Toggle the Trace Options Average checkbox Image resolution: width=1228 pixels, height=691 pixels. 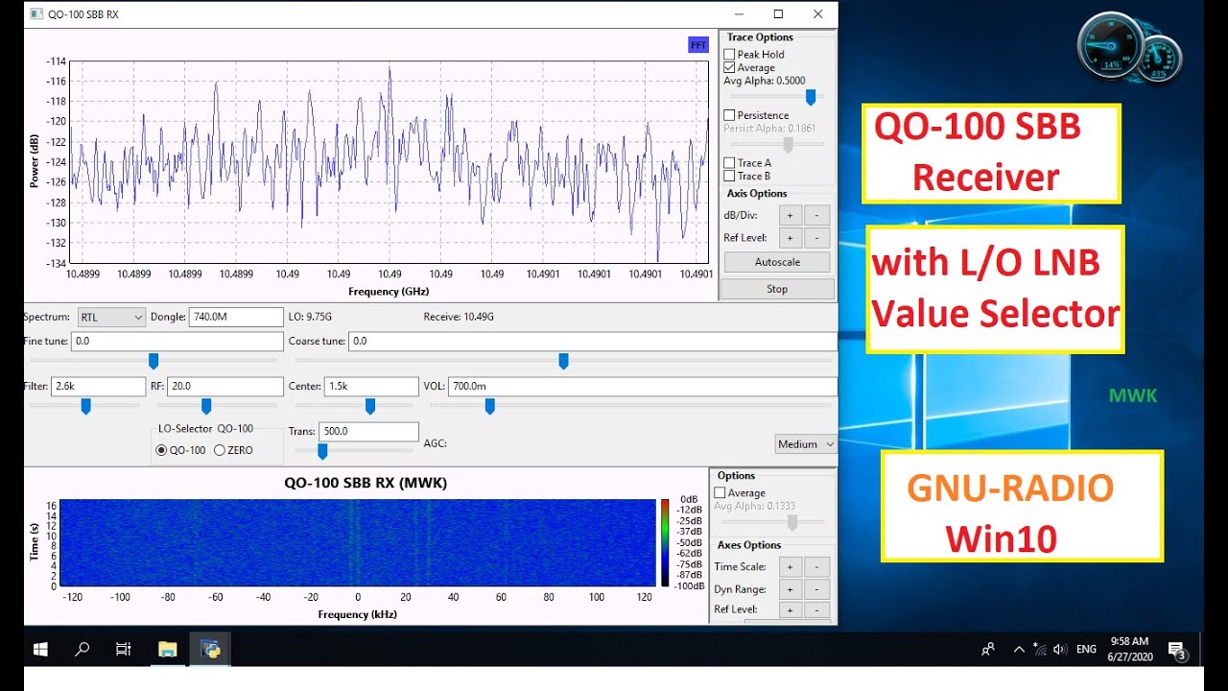point(729,68)
